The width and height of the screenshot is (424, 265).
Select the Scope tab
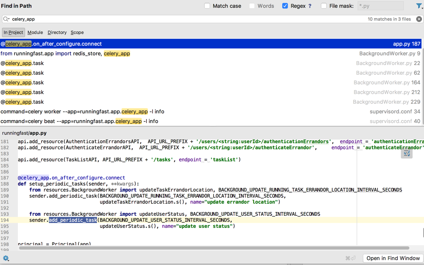(x=77, y=32)
